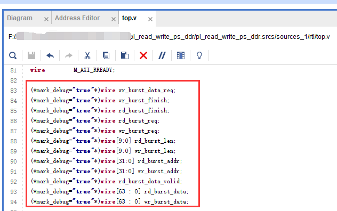
Task: Click line number 82 in gutter
Action: 13,80
